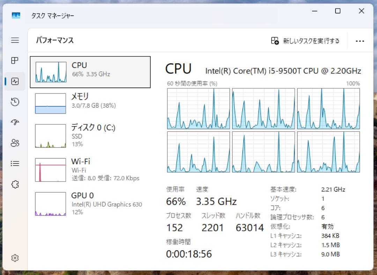Open the App history page icon
This screenshot has width=377, height=275.
coord(15,102)
